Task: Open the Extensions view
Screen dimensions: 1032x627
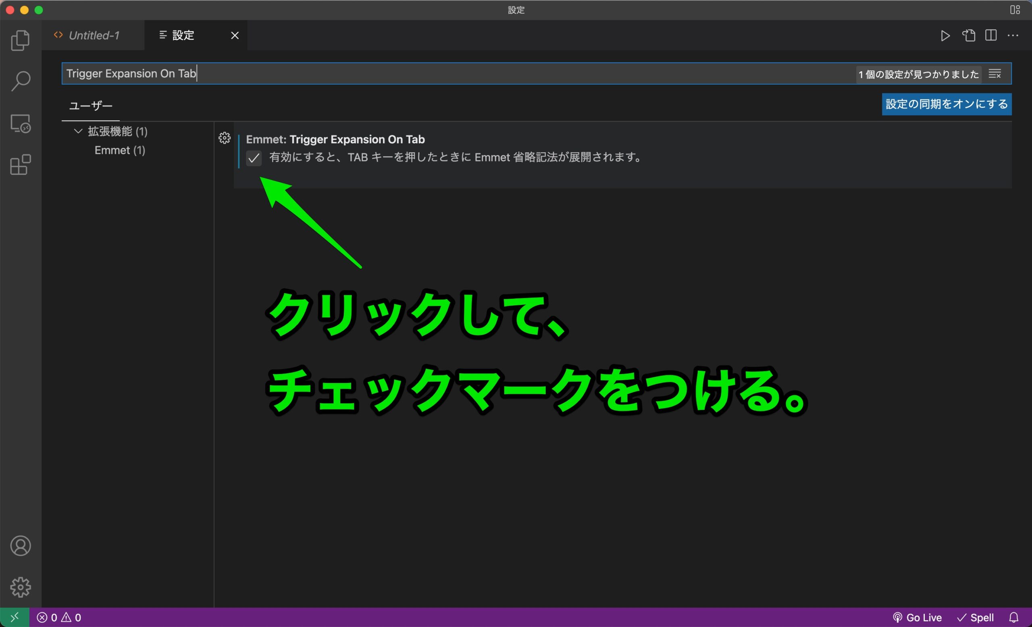Action: click(x=20, y=165)
